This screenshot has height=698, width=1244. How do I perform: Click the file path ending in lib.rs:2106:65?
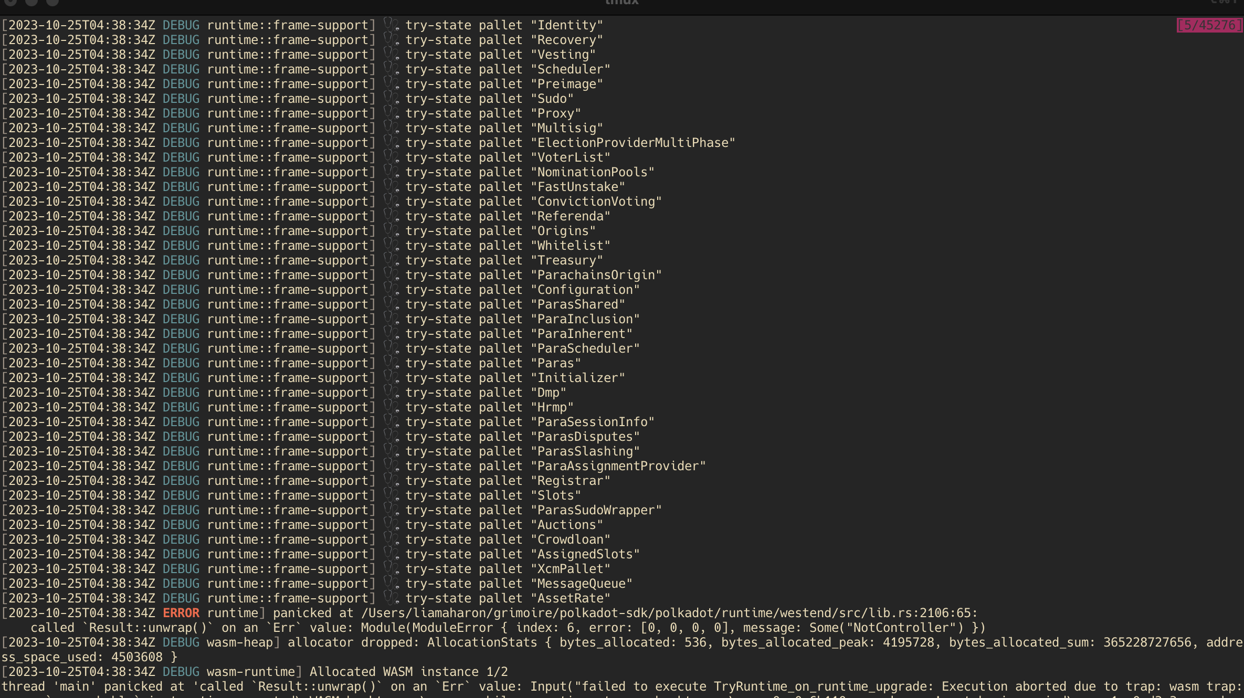click(x=669, y=613)
